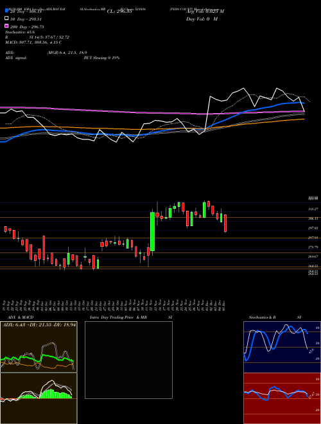
Task: Click the large green breakout candlestick
Action: point(153,231)
